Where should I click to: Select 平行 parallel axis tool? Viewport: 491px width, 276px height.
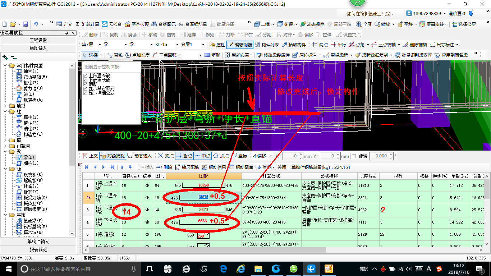pyautogui.click(x=339, y=45)
